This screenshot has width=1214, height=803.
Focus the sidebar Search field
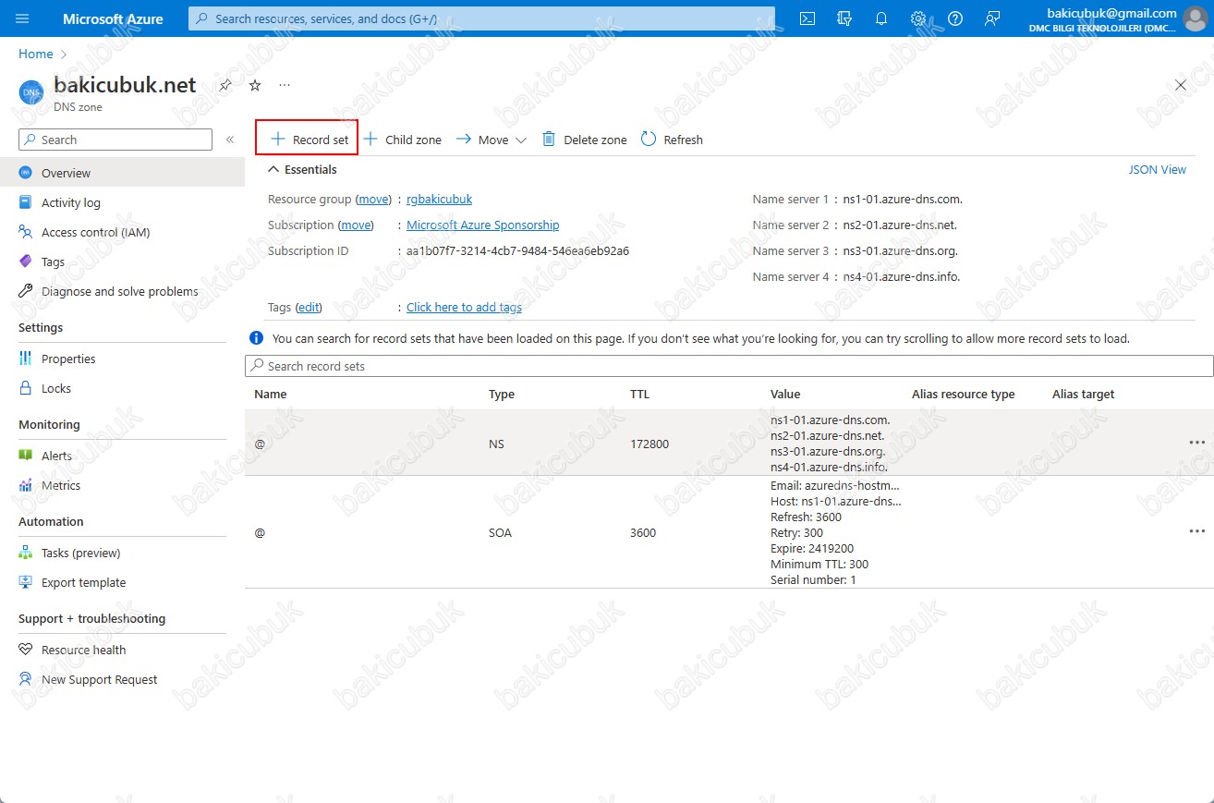click(x=115, y=140)
